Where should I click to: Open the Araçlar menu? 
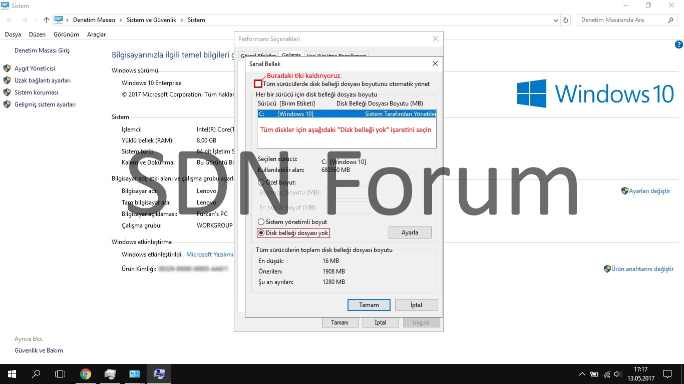[96, 34]
